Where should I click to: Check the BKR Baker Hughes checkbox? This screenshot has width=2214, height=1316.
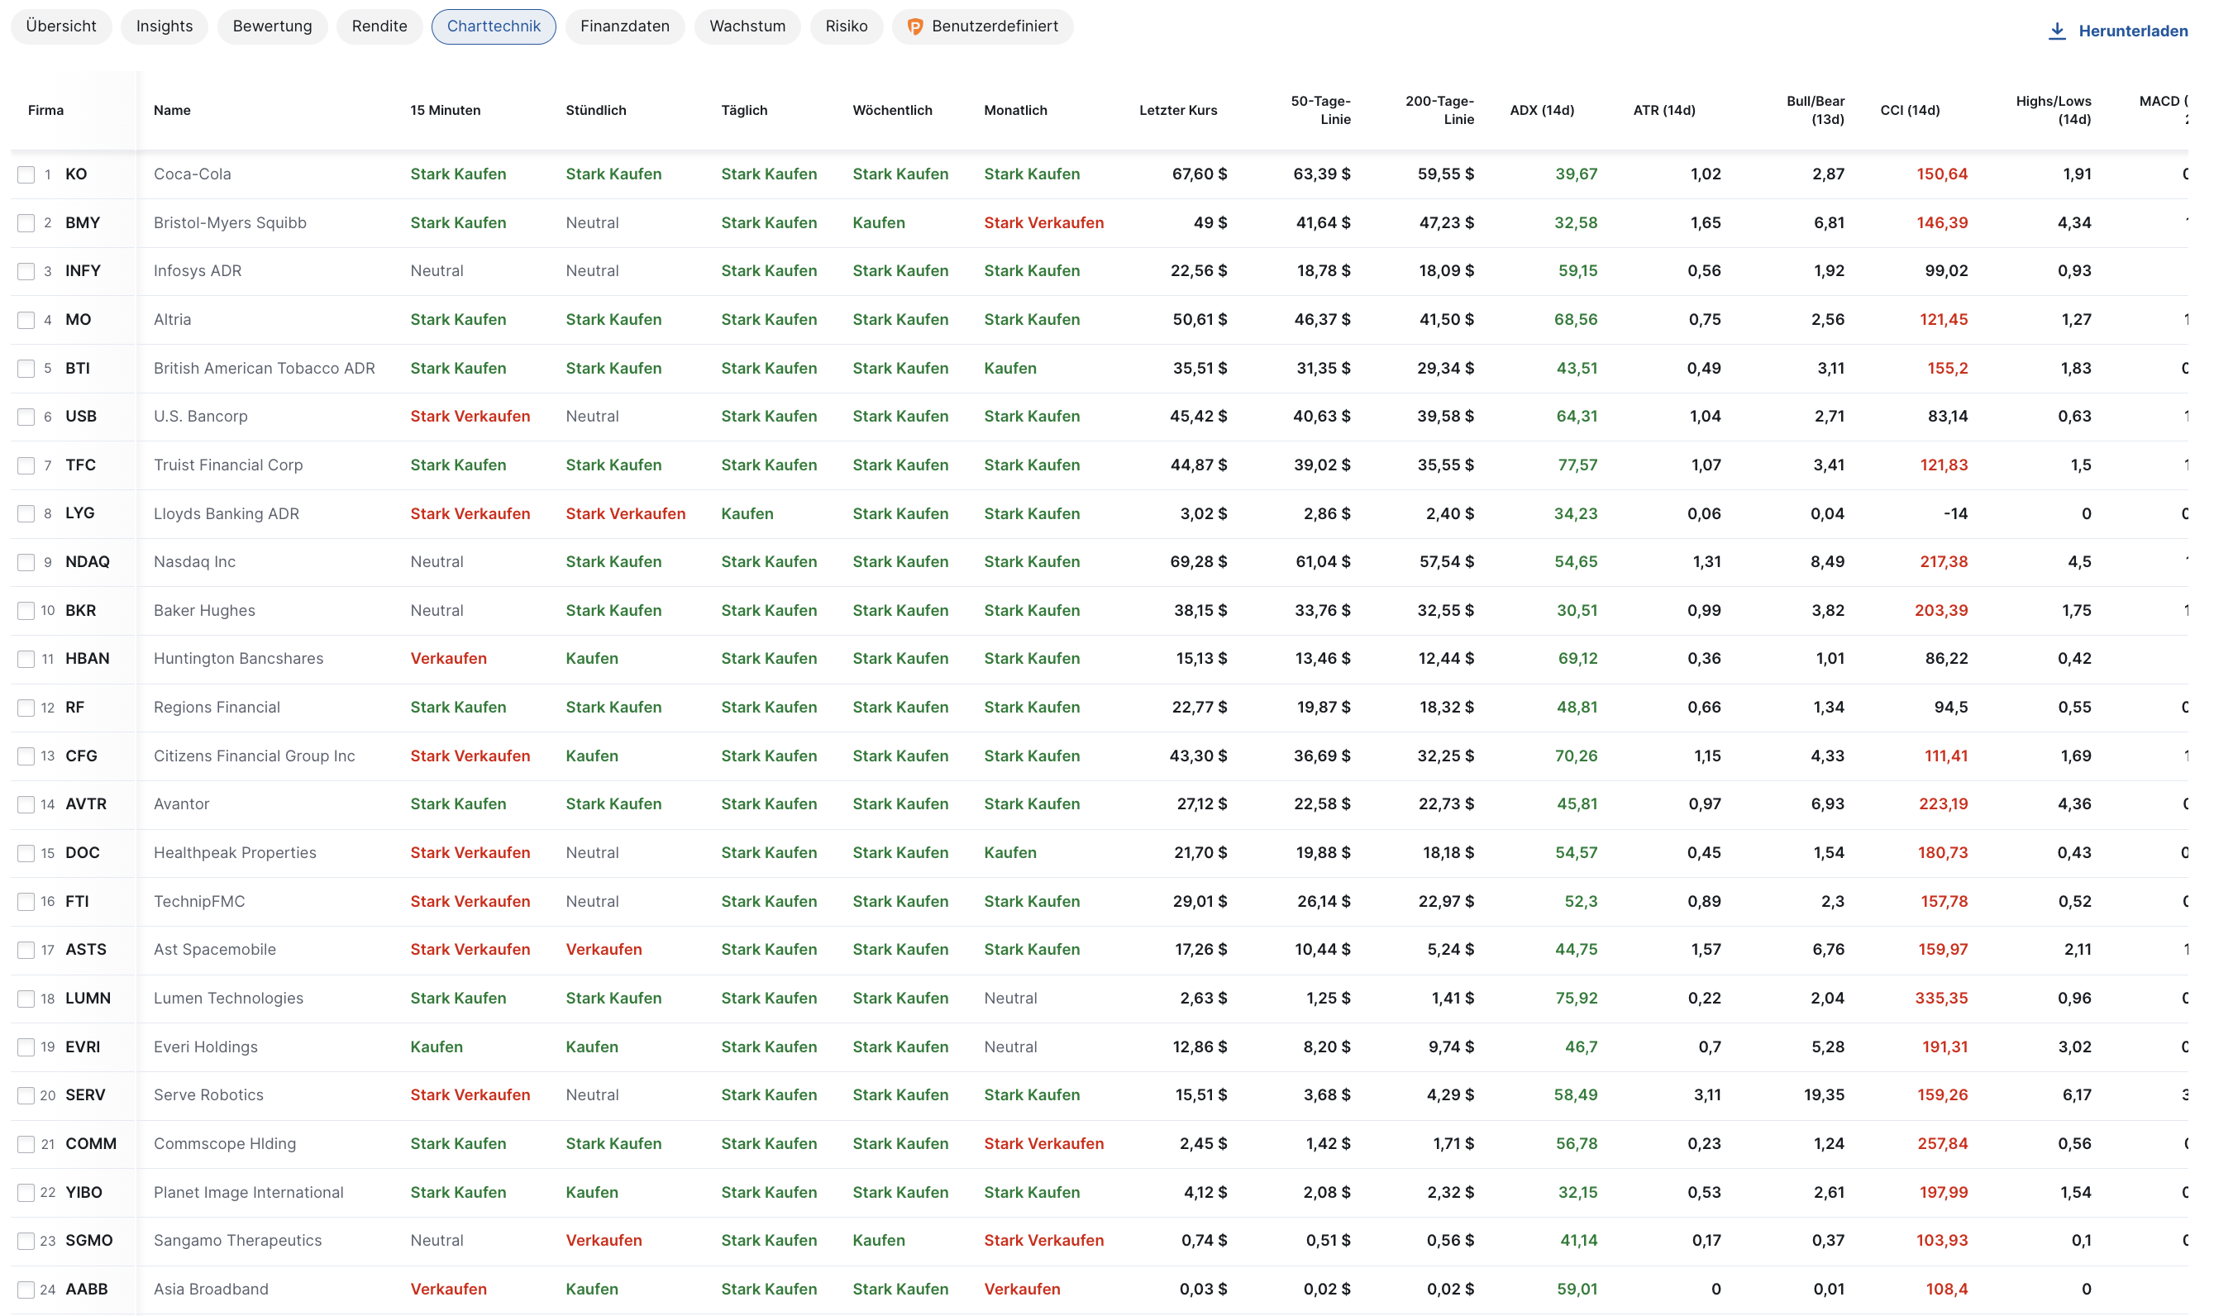[26, 611]
